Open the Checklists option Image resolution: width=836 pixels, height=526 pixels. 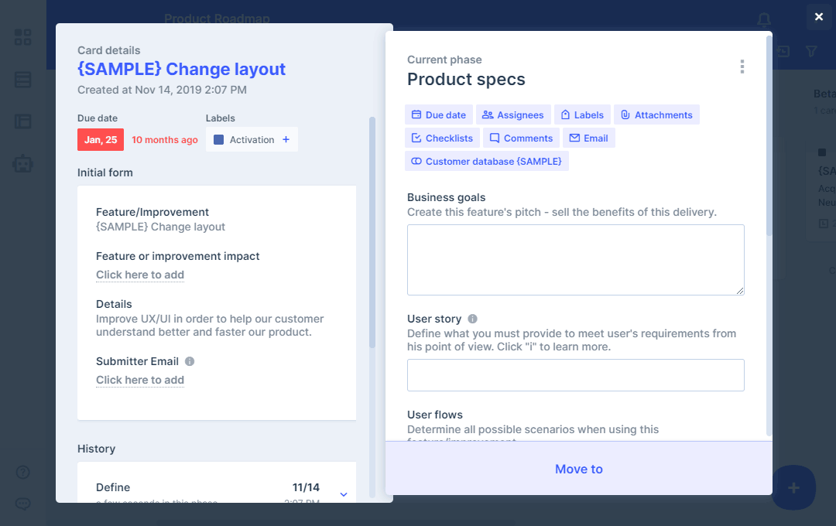point(441,138)
